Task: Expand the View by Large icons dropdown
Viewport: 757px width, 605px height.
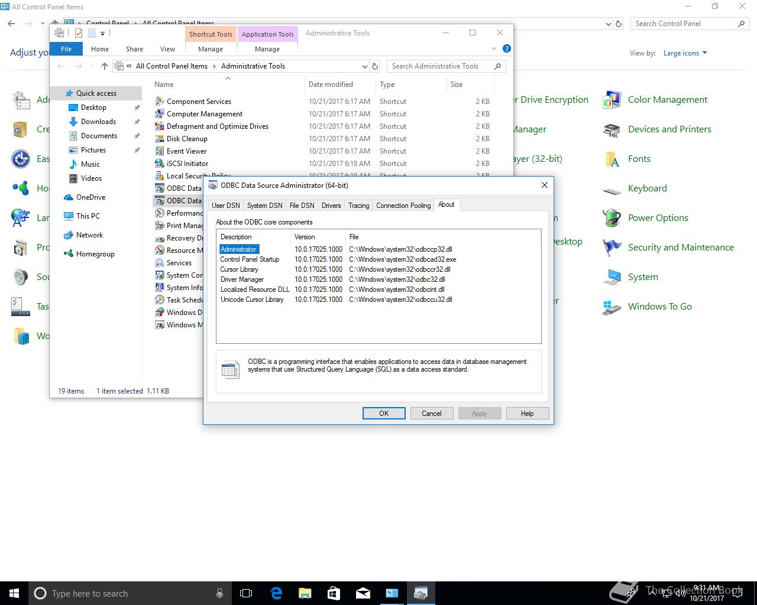Action: (x=685, y=53)
